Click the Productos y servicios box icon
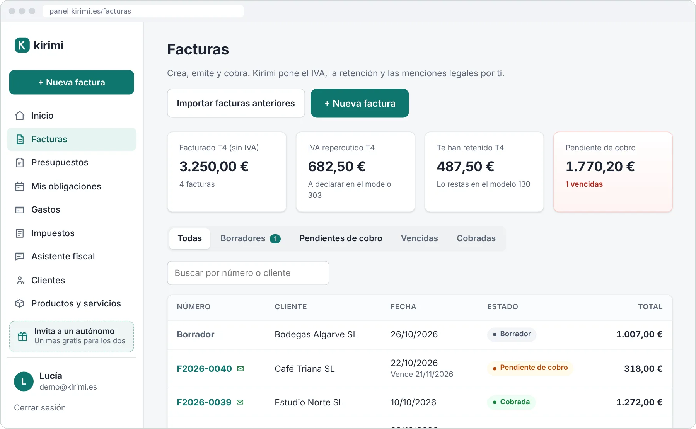Screen dimensions: 696x429 pos(20,303)
